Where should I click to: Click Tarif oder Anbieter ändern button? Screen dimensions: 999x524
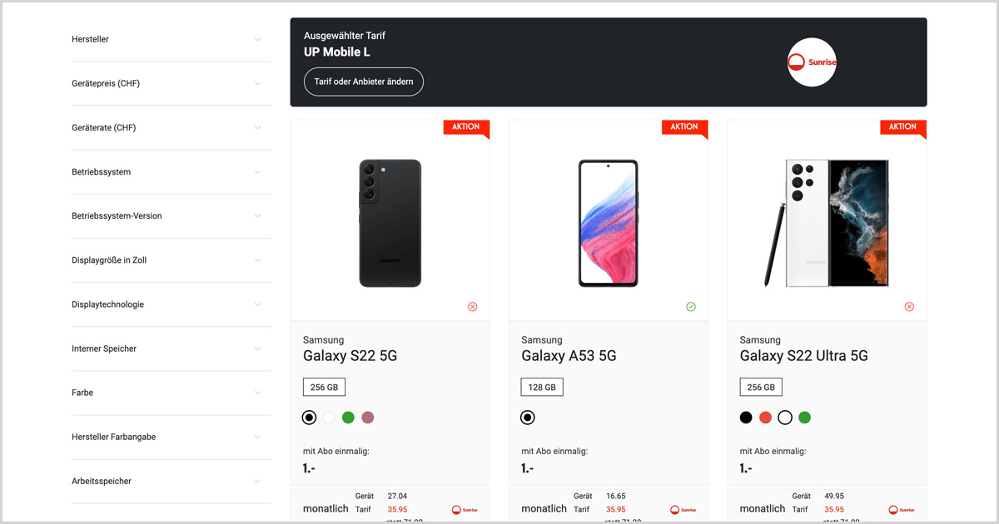point(364,82)
